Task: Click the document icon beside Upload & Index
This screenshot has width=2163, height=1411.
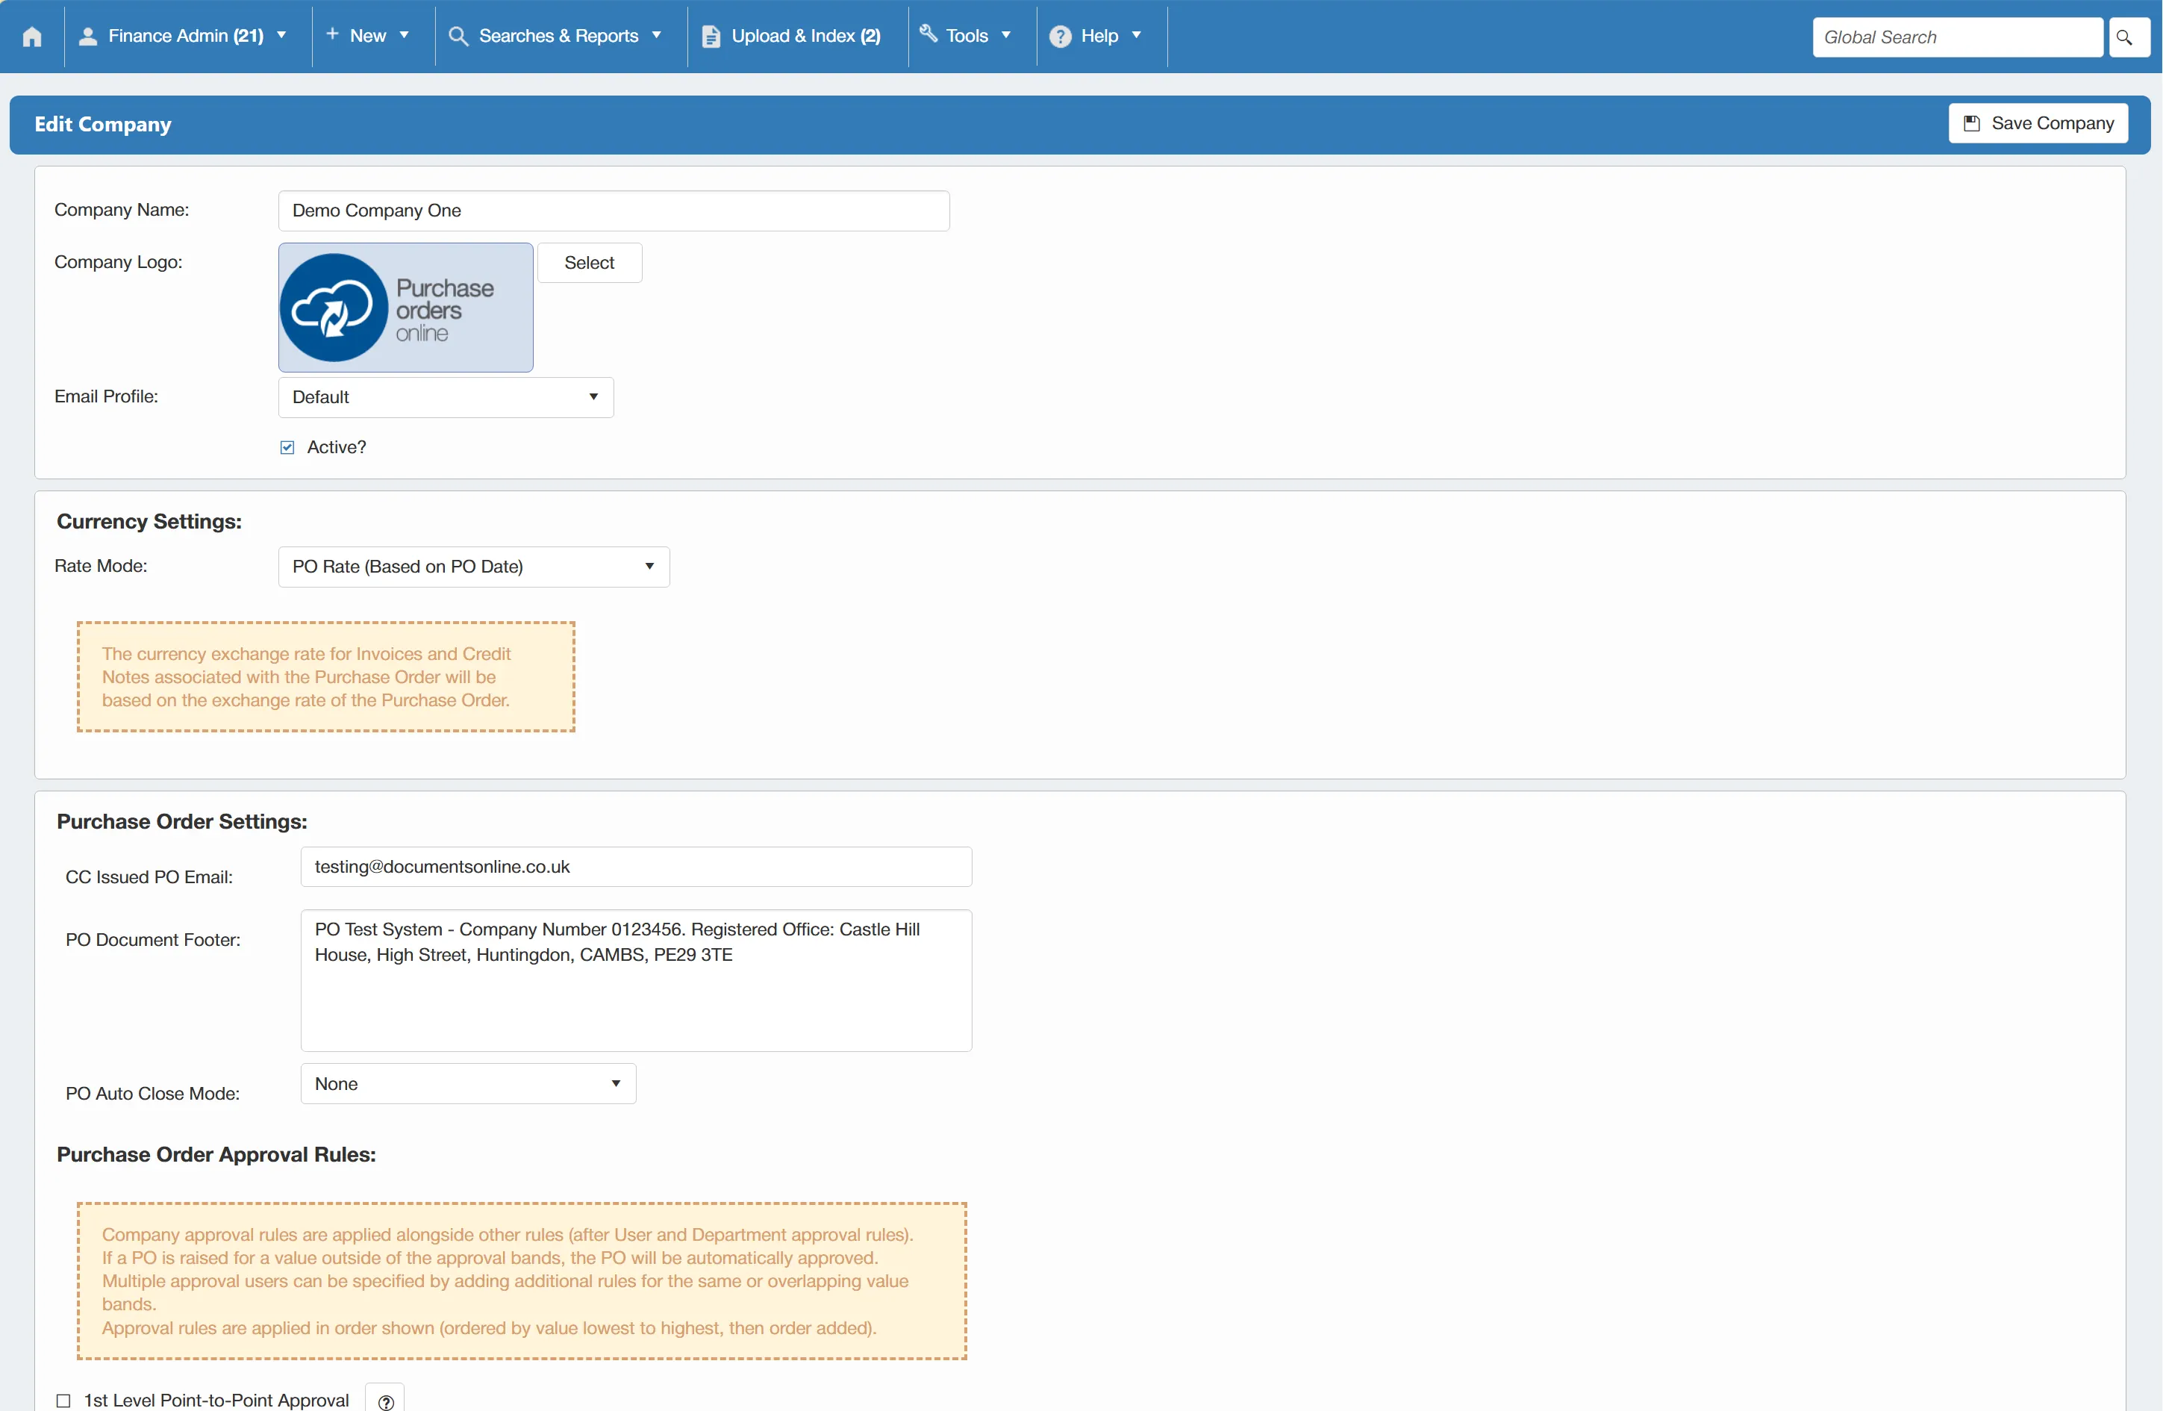Action: pos(711,37)
